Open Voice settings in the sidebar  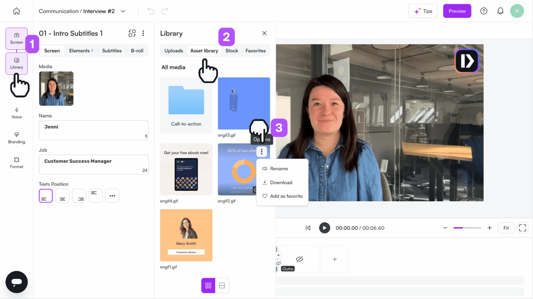tap(17, 113)
